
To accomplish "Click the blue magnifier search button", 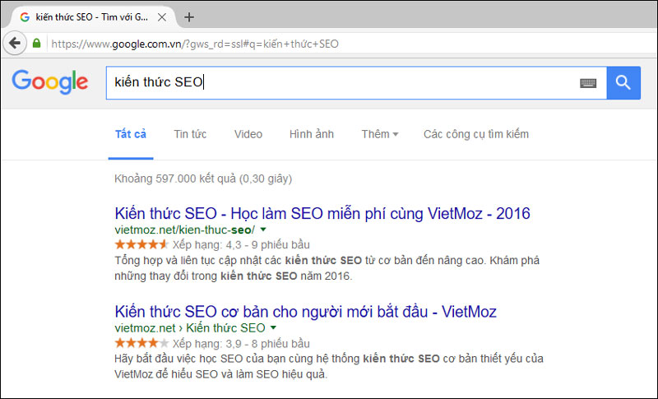I will pyautogui.click(x=623, y=82).
